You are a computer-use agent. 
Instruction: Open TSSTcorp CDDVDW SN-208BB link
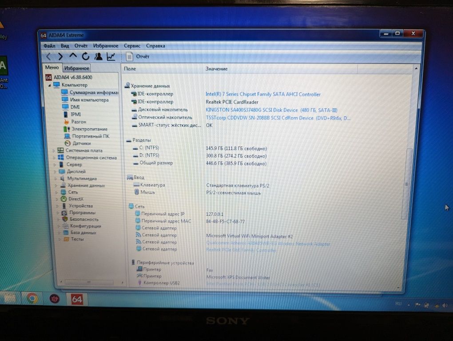pyautogui.click(x=278, y=118)
